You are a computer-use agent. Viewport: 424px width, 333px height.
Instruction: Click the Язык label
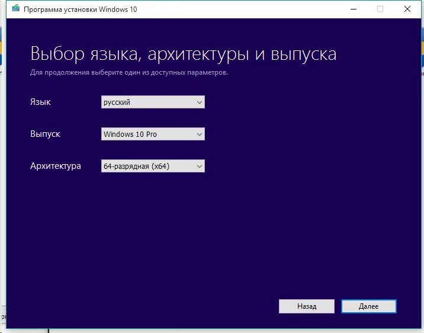40,102
